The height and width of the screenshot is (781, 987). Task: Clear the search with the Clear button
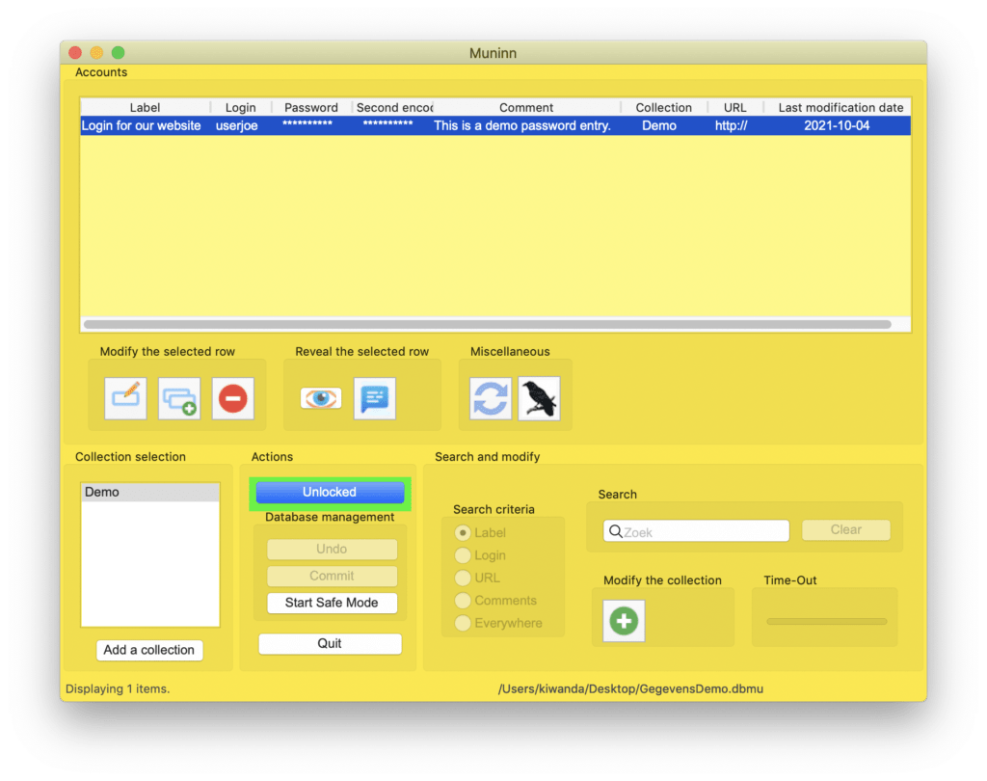pyautogui.click(x=846, y=529)
